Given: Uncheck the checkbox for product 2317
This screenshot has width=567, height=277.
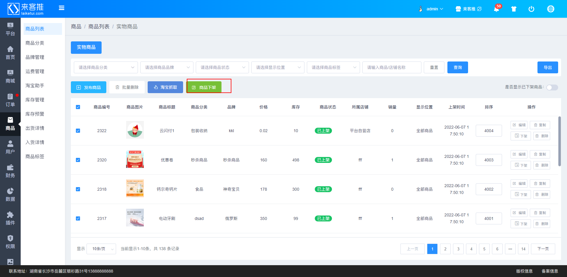Looking at the screenshot, I should [78, 218].
